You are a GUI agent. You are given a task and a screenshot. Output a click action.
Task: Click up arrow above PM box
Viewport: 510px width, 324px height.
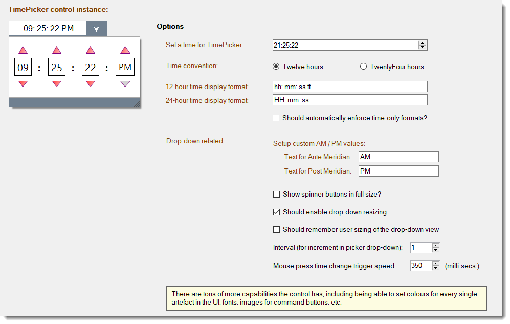pos(125,50)
